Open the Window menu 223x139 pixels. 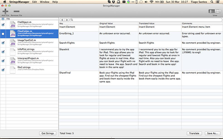(45, 2)
